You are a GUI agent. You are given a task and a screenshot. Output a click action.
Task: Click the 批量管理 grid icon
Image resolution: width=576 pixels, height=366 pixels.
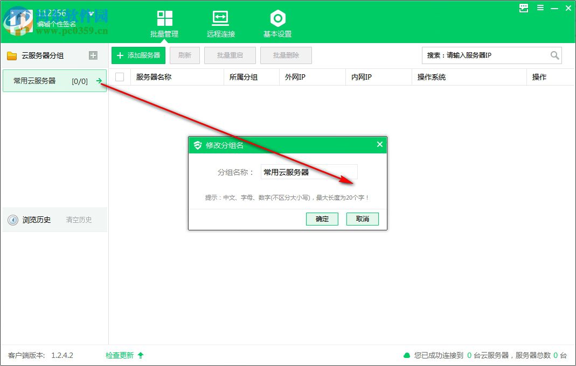[164, 18]
